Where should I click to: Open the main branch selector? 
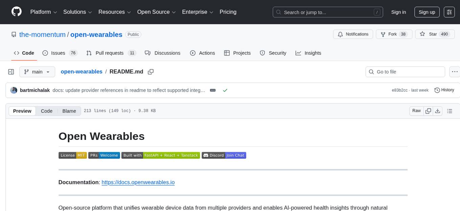click(x=37, y=71)
